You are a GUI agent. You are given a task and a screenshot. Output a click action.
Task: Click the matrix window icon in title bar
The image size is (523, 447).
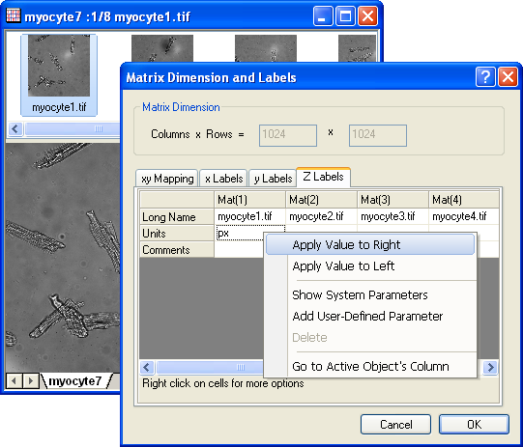click(x=14, y=15)
